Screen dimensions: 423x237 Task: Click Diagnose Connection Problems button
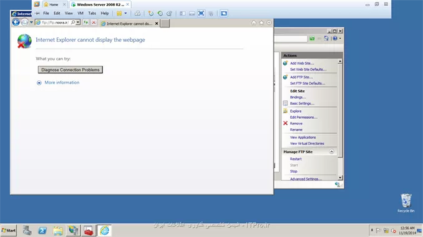[x=70, y=70]
